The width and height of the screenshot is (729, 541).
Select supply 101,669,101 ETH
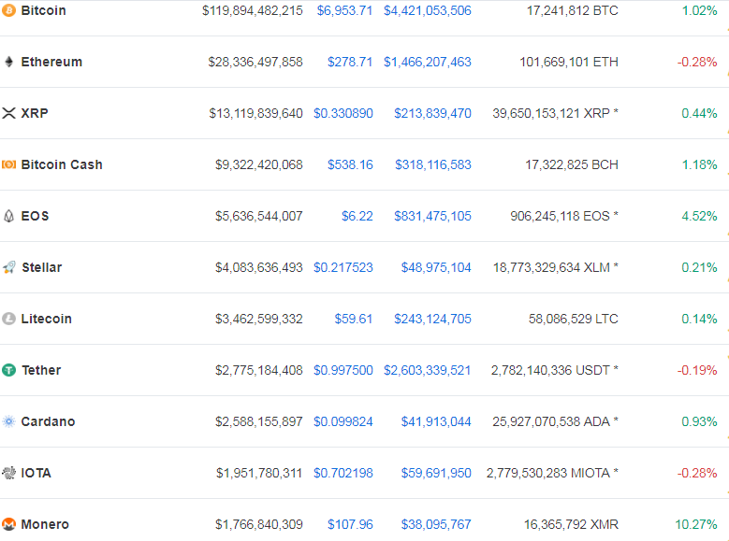[569, 62]
